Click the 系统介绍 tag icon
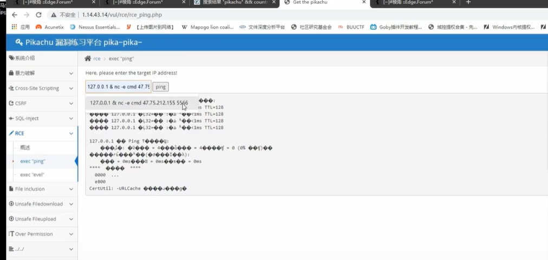The height and width of the screenshot is (260, 548). (x=11, y=58)
